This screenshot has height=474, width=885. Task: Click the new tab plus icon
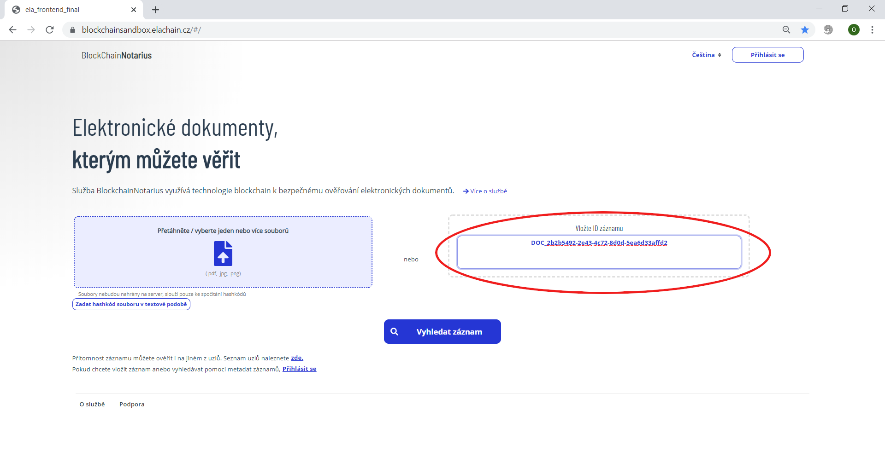[156, 10]
